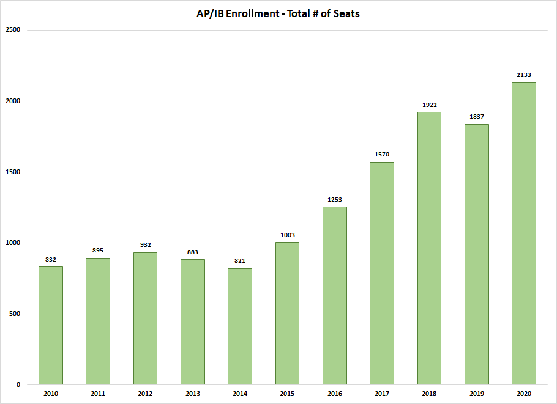Click the 0 vertical axis value
Image resolution: width=557 pixels, height=404 pixels.
tap(18, 385)
